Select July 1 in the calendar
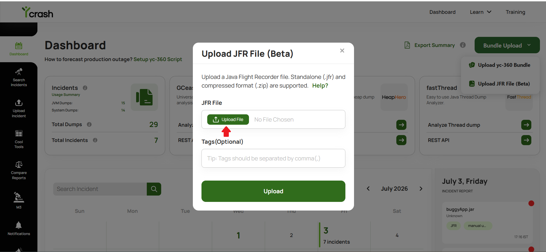This screenshot has height=252, width=546. [x=238, y=235]
